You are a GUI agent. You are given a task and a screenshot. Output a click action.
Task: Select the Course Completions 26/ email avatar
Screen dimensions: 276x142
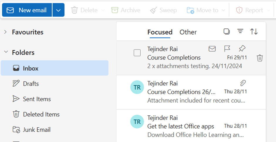click(x=137, y=87)
